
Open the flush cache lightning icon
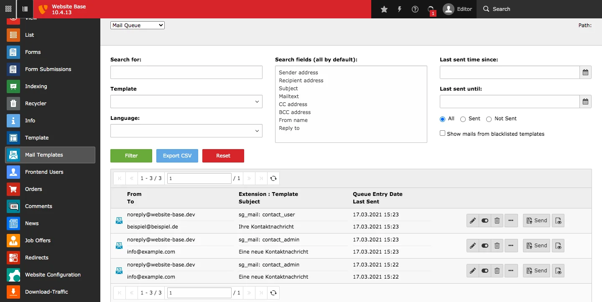(400, 9)
